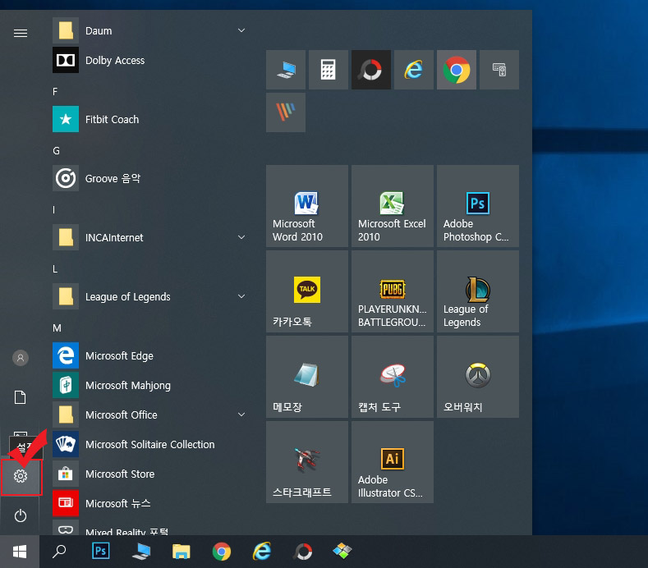Open Chrome from the taskbar
The image size is (648, 568).
(222, 552)
